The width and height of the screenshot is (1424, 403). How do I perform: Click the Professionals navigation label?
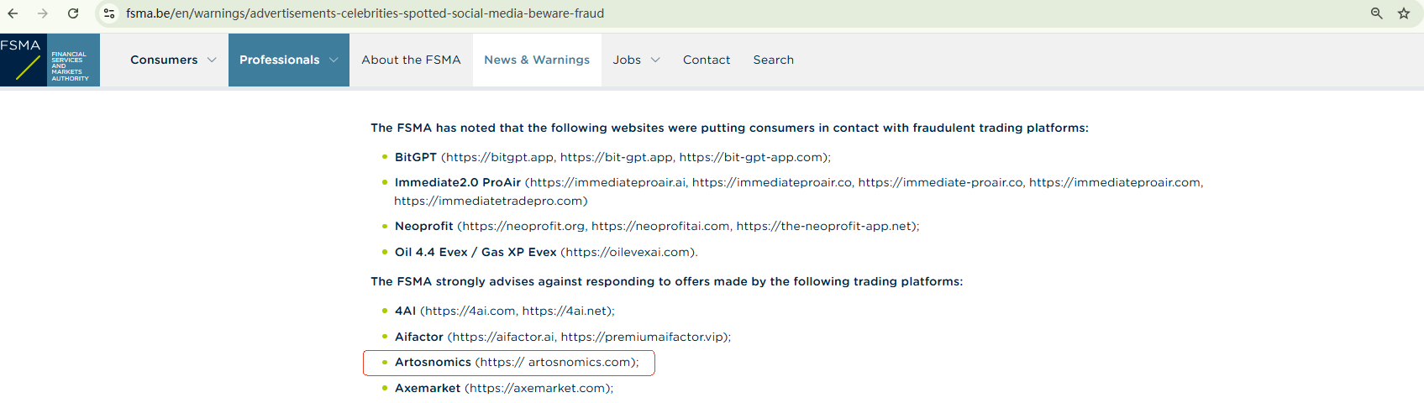[x=279, y=60]
